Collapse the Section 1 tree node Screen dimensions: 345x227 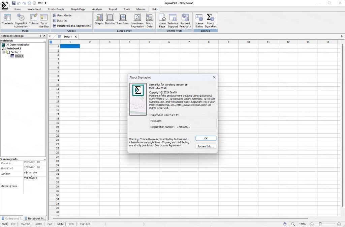coord(4,52)
